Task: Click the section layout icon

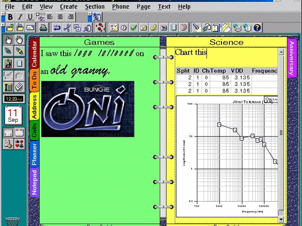Action: pos(217,27)
